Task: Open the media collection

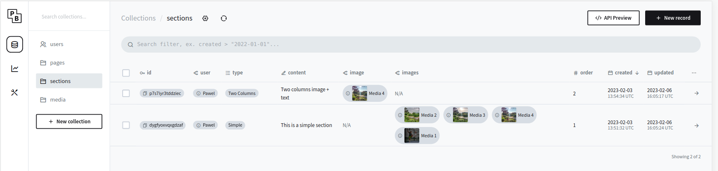Action: click(x=69, y=99)
